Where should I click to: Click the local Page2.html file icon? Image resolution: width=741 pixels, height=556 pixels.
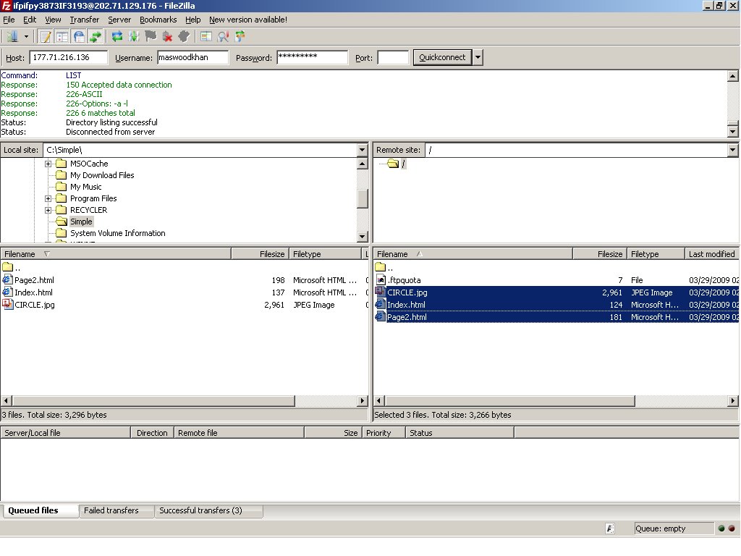tap(7, 280)
